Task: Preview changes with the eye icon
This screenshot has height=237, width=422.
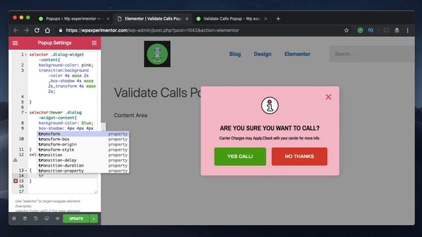Action: 57,219
